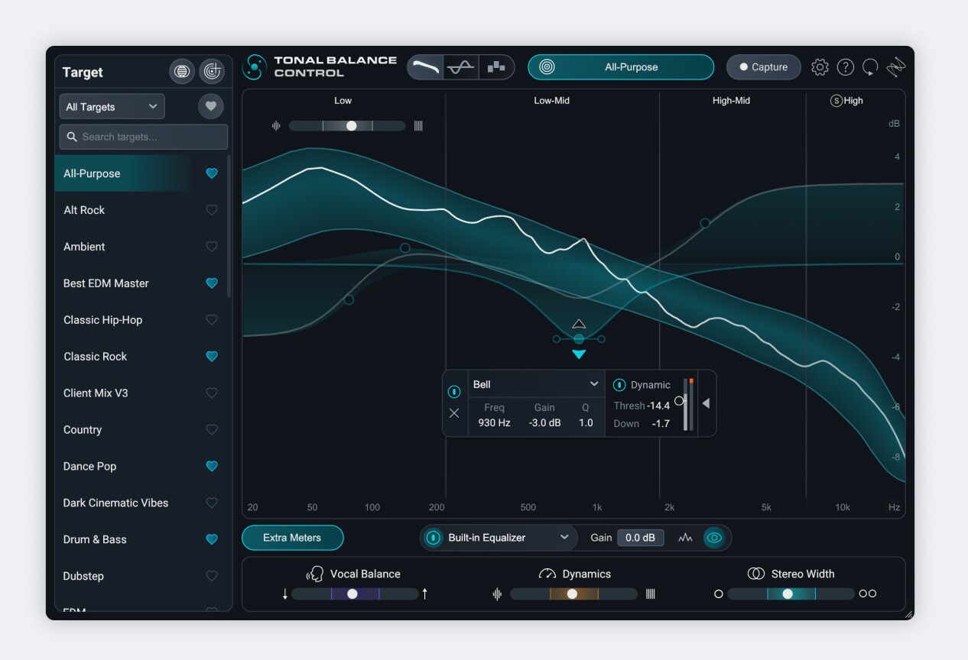Click the favorites heart filter button
This screenshot has width=968, height=660.
pos(211,106)
